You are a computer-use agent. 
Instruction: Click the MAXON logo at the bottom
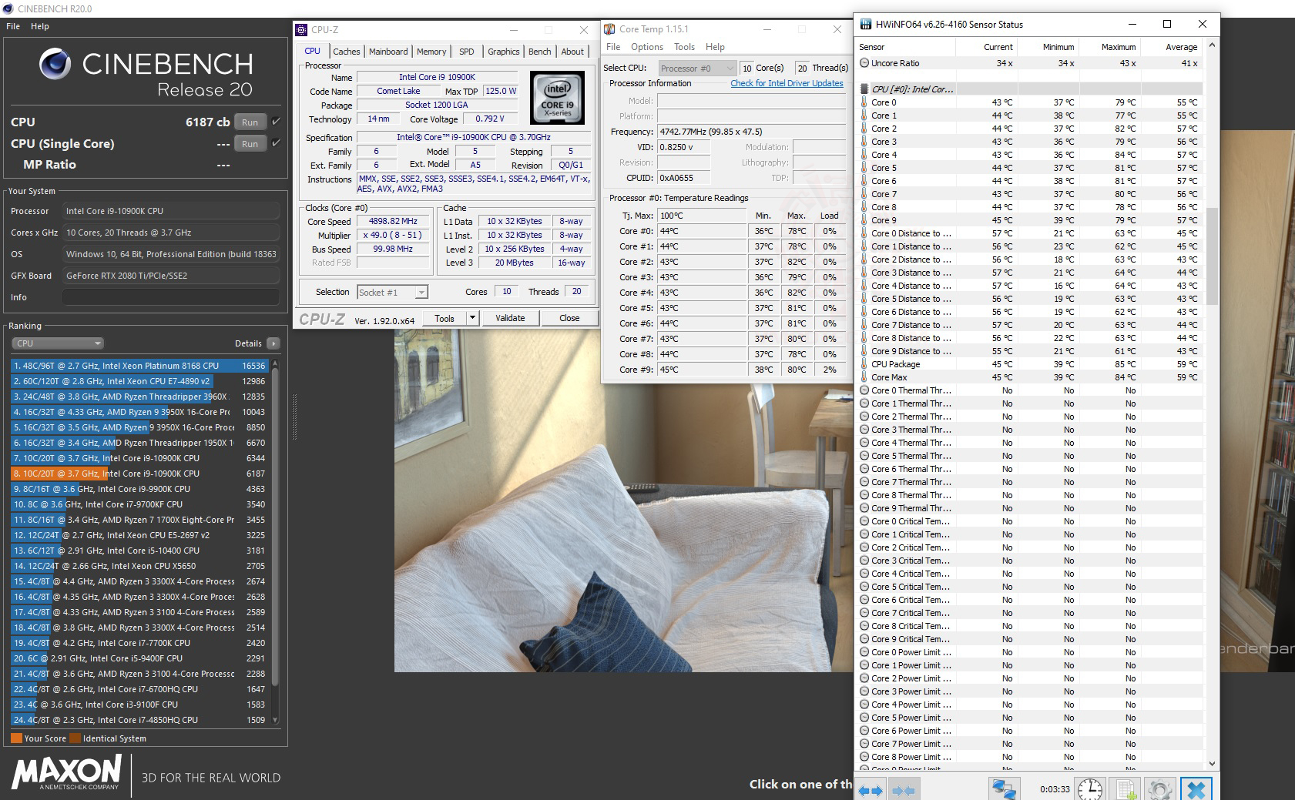coord(67,772)
